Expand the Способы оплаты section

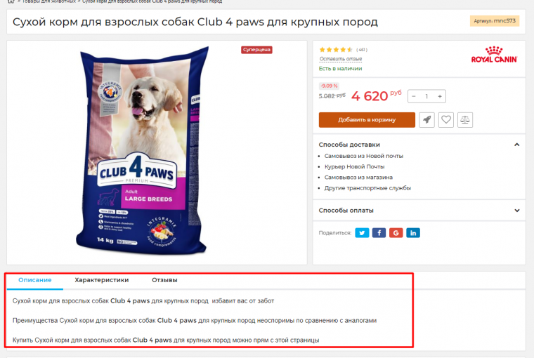[x=516, y=211]
